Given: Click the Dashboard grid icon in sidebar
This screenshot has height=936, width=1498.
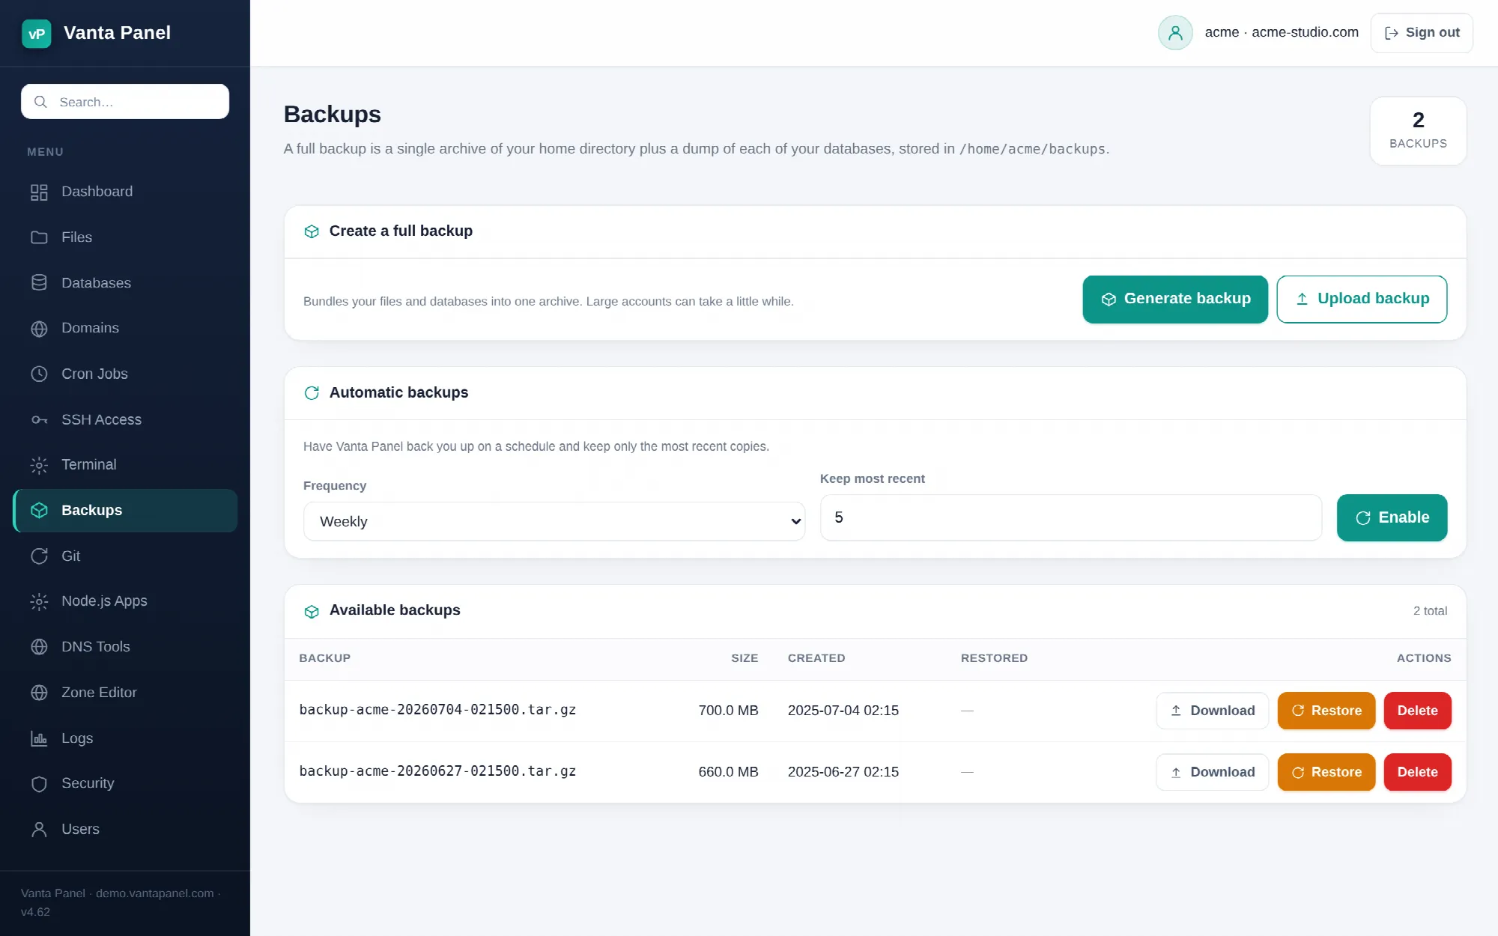Looking at the screenshot, I should (39, 192).
